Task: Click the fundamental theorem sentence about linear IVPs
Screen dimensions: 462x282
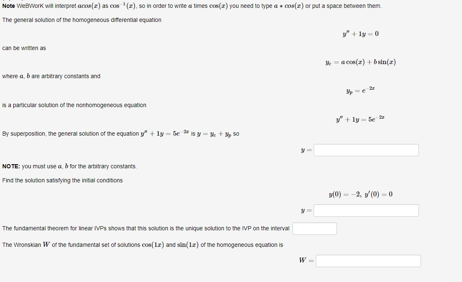Action: point(145,228)
